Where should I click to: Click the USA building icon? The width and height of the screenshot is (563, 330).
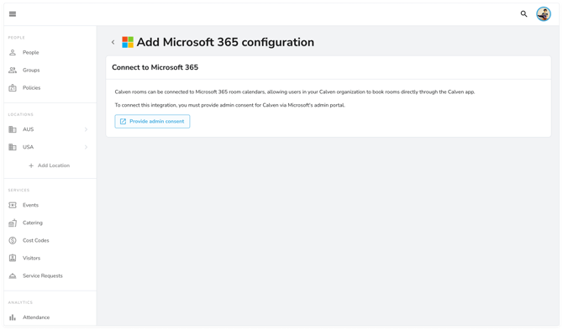13,147
